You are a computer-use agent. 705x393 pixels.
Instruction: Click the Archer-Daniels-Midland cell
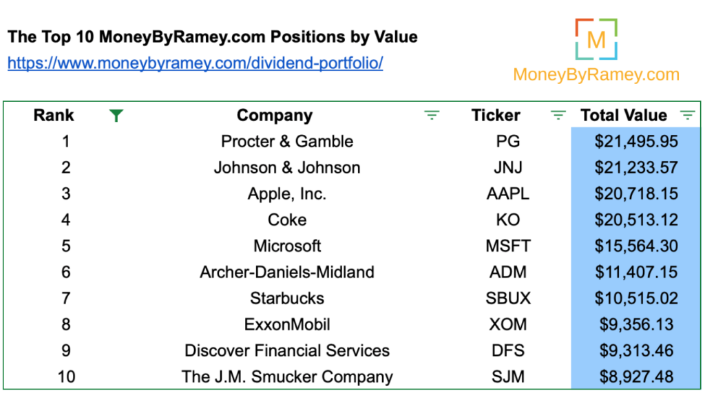[x=287, y=272]
